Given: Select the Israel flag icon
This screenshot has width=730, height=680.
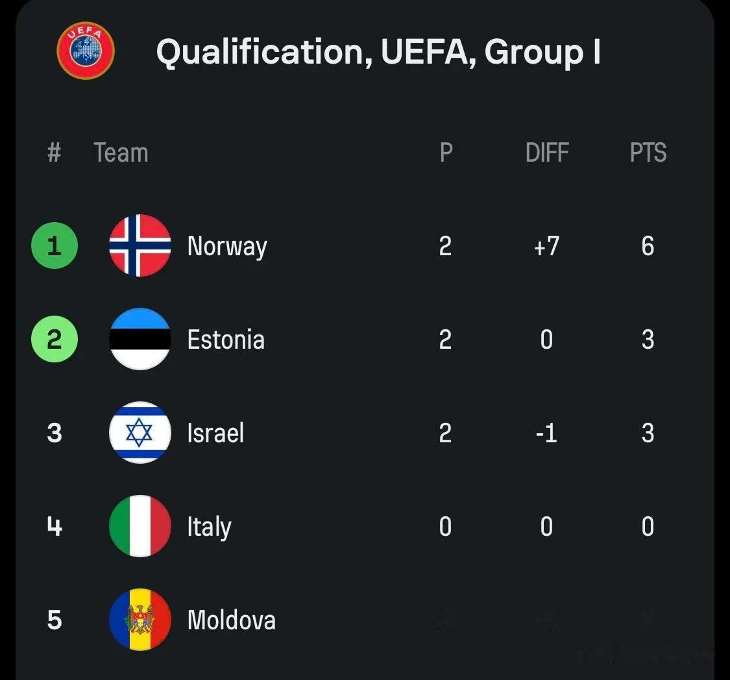Looking at the screenshot, I should tap(140, 433).
